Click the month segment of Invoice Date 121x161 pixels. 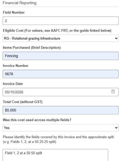6,92
